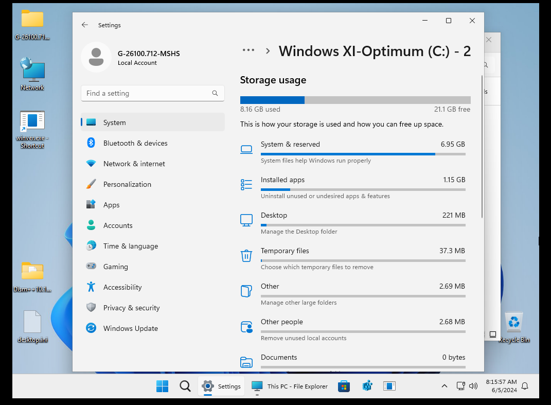Show hidden tray icons chevron
Image resolution: width=551 pixels, height=405 pixels.
pyautogui.click(x=444, y=386)
